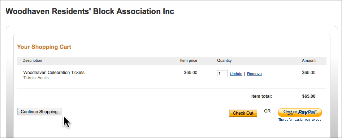Image resolution: width=342 pixels, height=138 pixels.
Task: Click the Your Shopping Cart heading
Action: click(x=44, y=47)
